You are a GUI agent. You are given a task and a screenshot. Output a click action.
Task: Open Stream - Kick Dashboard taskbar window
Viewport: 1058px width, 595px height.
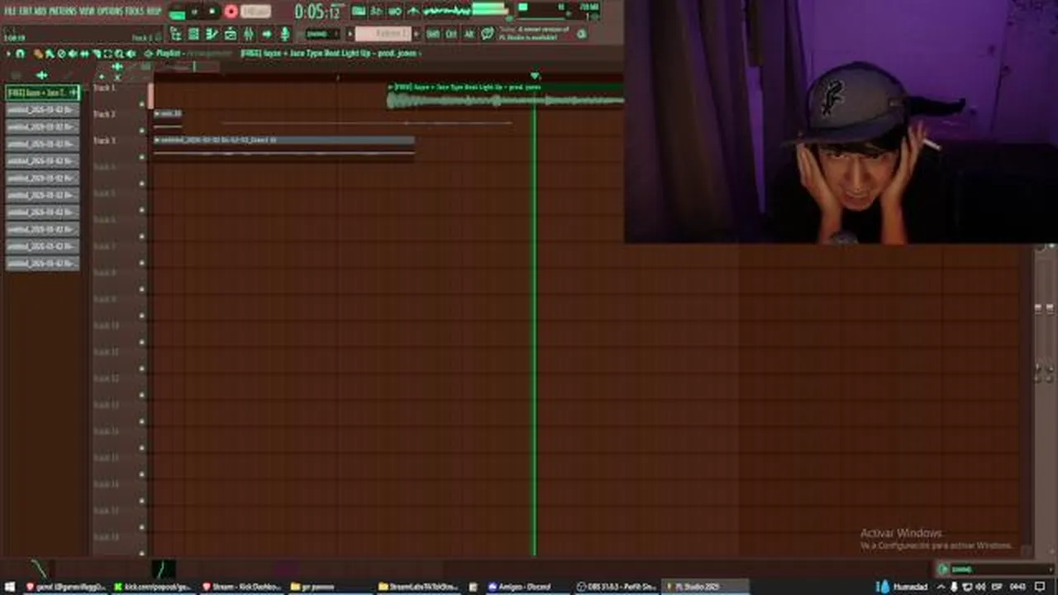pos(242,586)
